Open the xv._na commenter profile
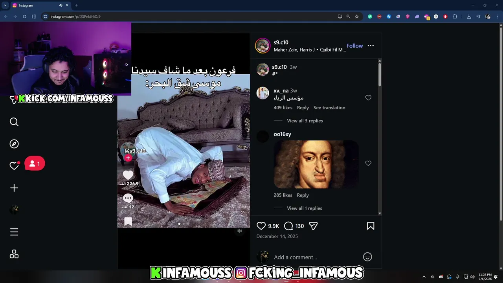The width and height of the screenshot is (503, 283). point(281,91)
